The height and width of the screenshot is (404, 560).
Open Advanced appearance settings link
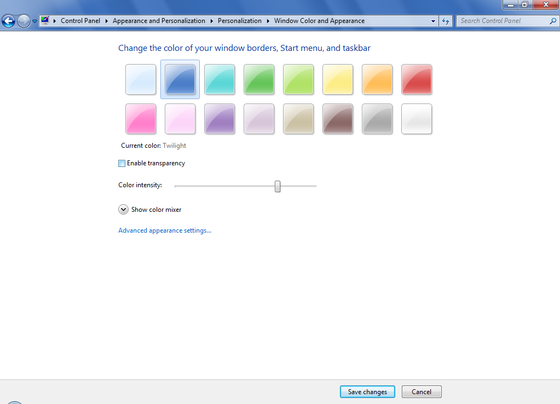click(x=165, y=230)
